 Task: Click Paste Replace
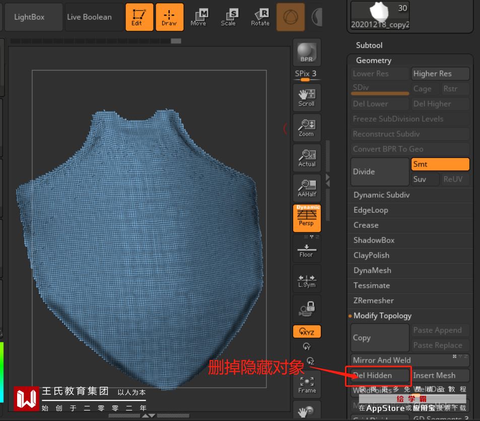tap(440, 345)
